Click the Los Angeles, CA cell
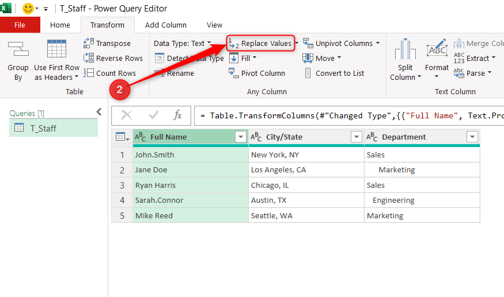The width and height of the screenshot is (504, 297). coord(306,170)
